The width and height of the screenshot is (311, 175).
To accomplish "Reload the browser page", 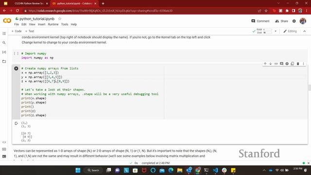I will [x=17, y=11].
